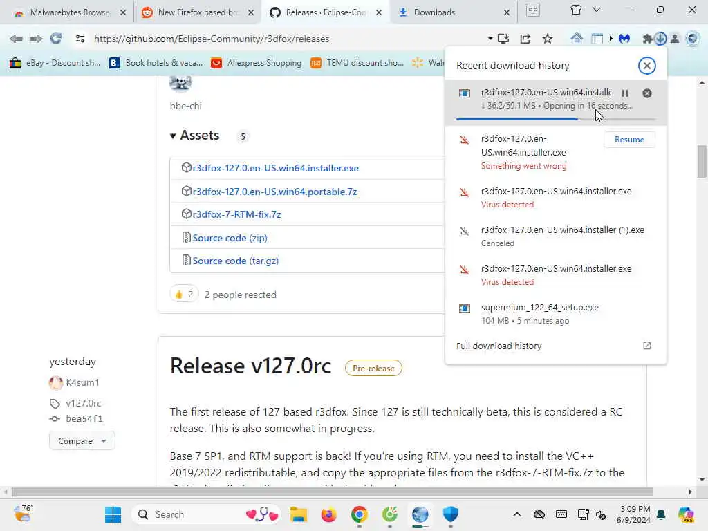Image resolution: width=708 pixels, height=531 pixels.
Task: Resume the failed r3dfox installer download
Action: click(x=629, y=140)
